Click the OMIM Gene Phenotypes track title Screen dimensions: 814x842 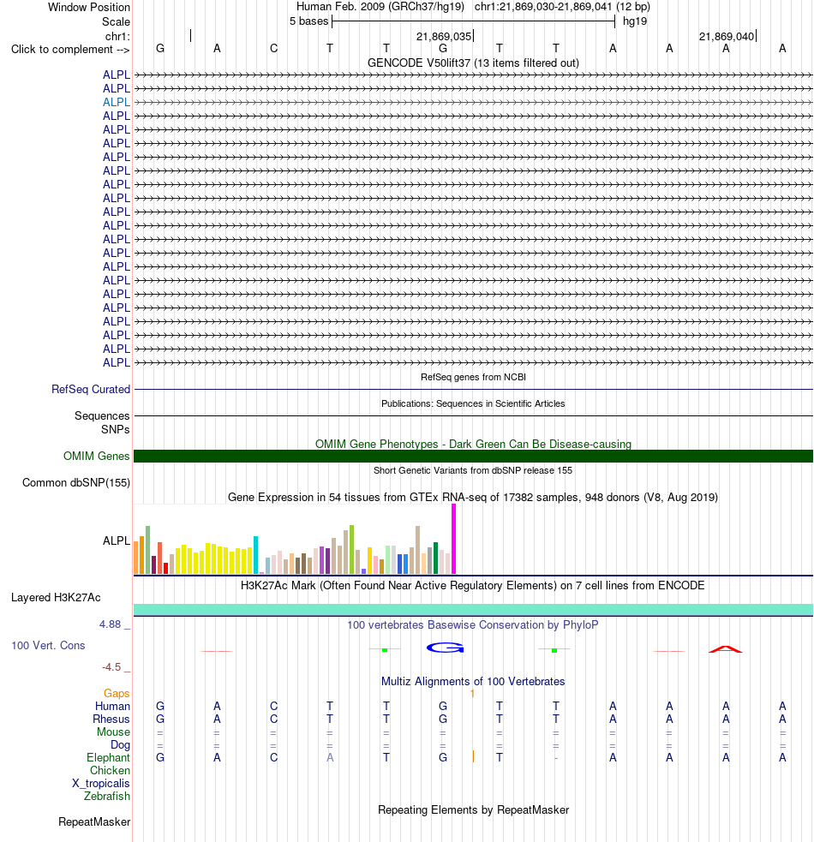click(473, 444)
